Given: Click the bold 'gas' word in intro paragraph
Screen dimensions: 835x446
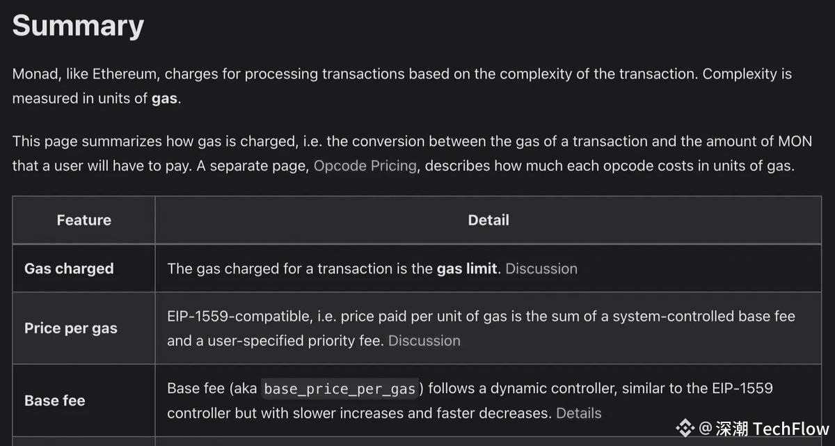Looking at the screenshot, I should (164, 99).
